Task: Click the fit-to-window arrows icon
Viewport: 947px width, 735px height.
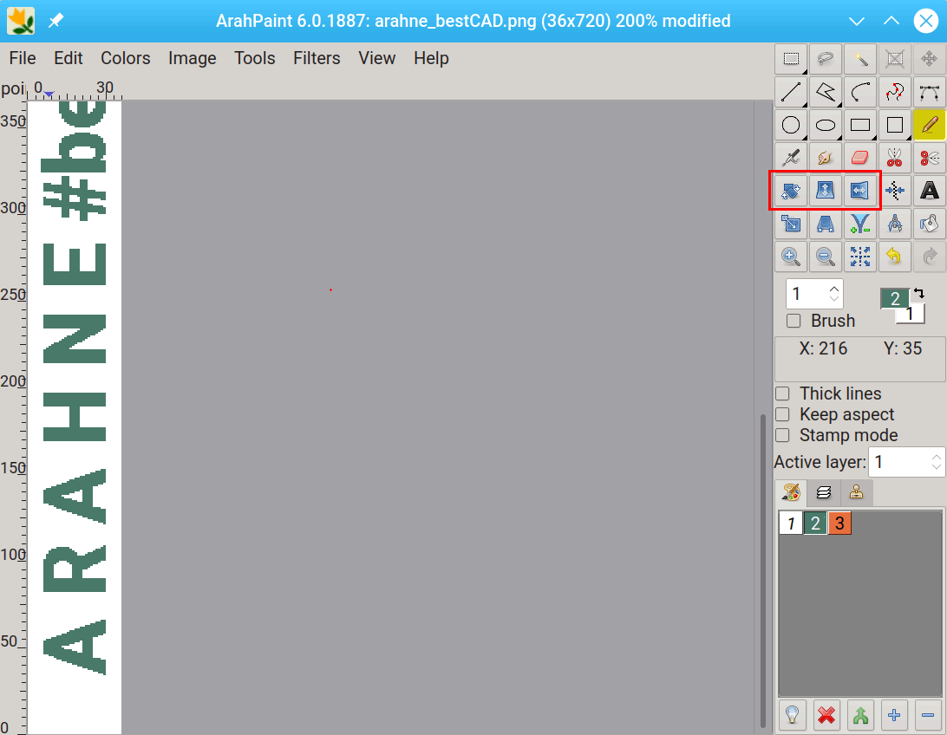Action: click(860, 257)
